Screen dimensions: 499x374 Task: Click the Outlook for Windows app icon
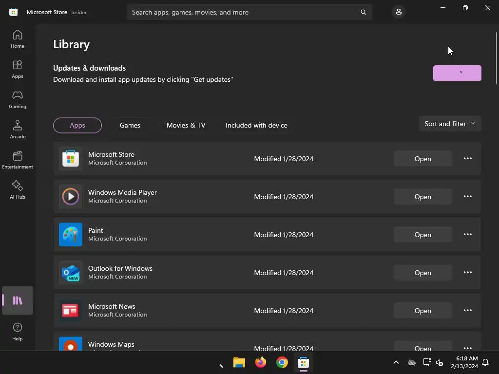tap(71, 273)
